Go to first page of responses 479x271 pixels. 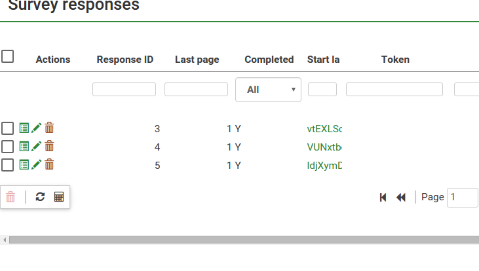(x=383, y=197)
